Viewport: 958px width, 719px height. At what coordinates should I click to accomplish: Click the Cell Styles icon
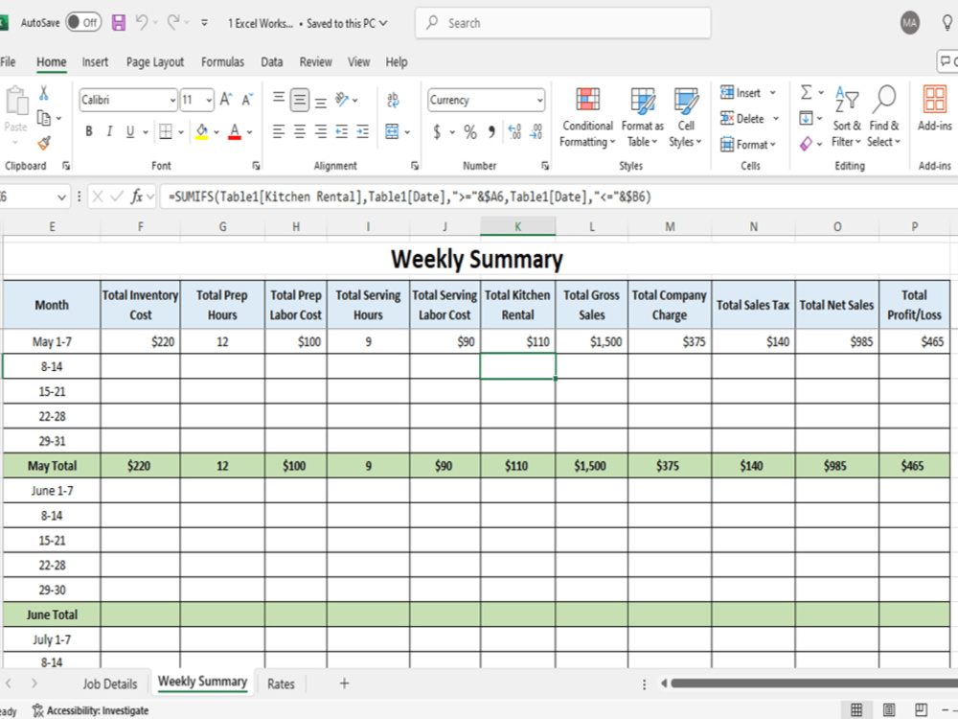point(686,115)
